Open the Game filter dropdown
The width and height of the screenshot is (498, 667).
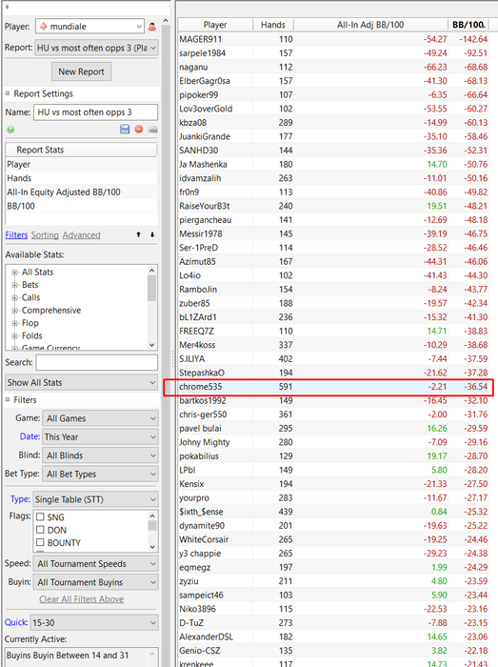point(100,418)
